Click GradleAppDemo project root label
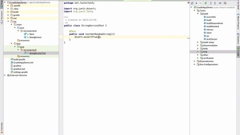 pos(18,3)
